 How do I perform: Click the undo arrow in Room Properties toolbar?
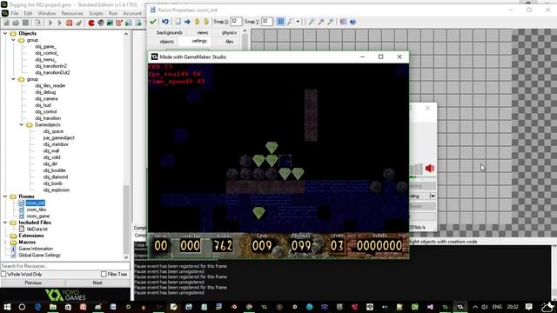coord(165,22)
